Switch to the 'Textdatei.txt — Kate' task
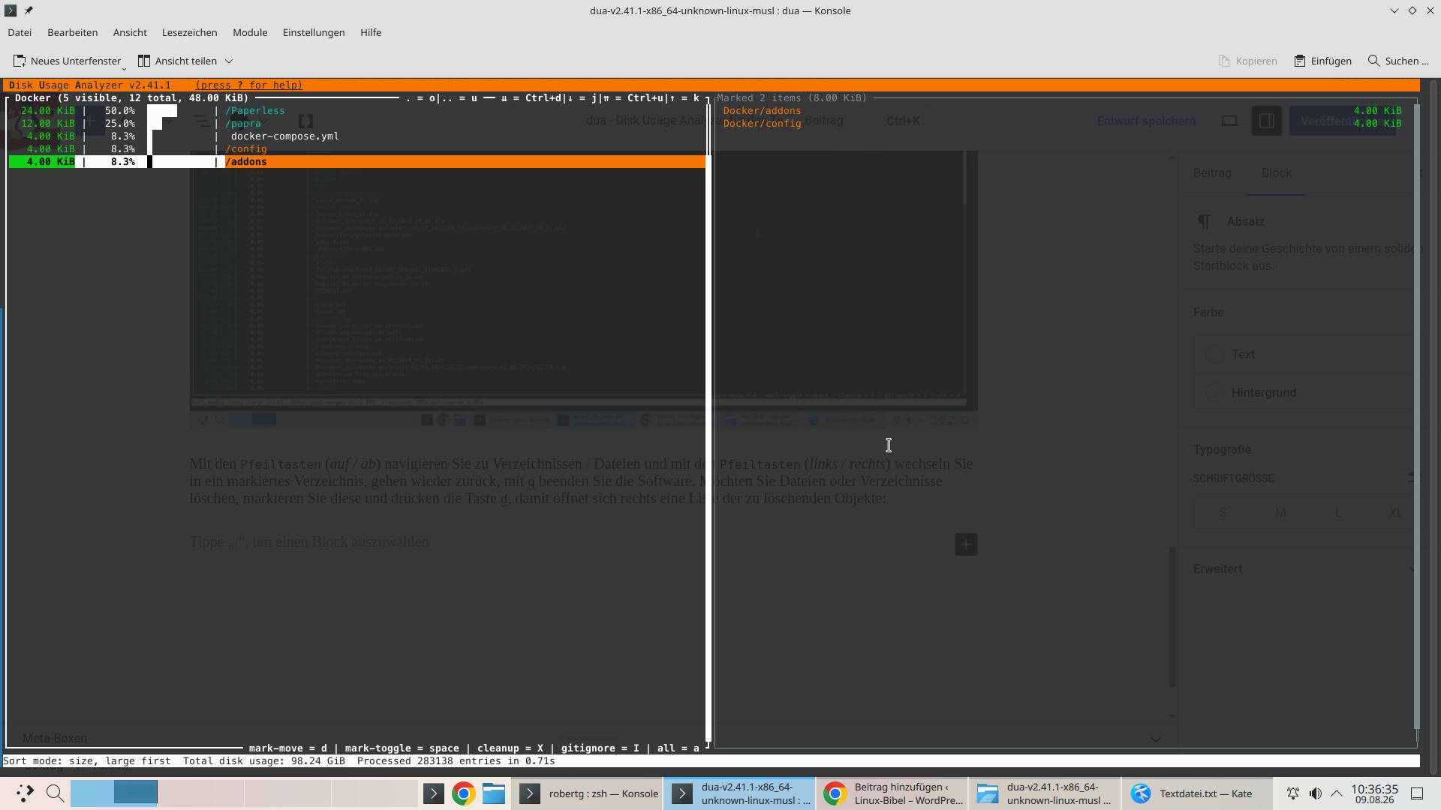 click(x=1196, y=793)
